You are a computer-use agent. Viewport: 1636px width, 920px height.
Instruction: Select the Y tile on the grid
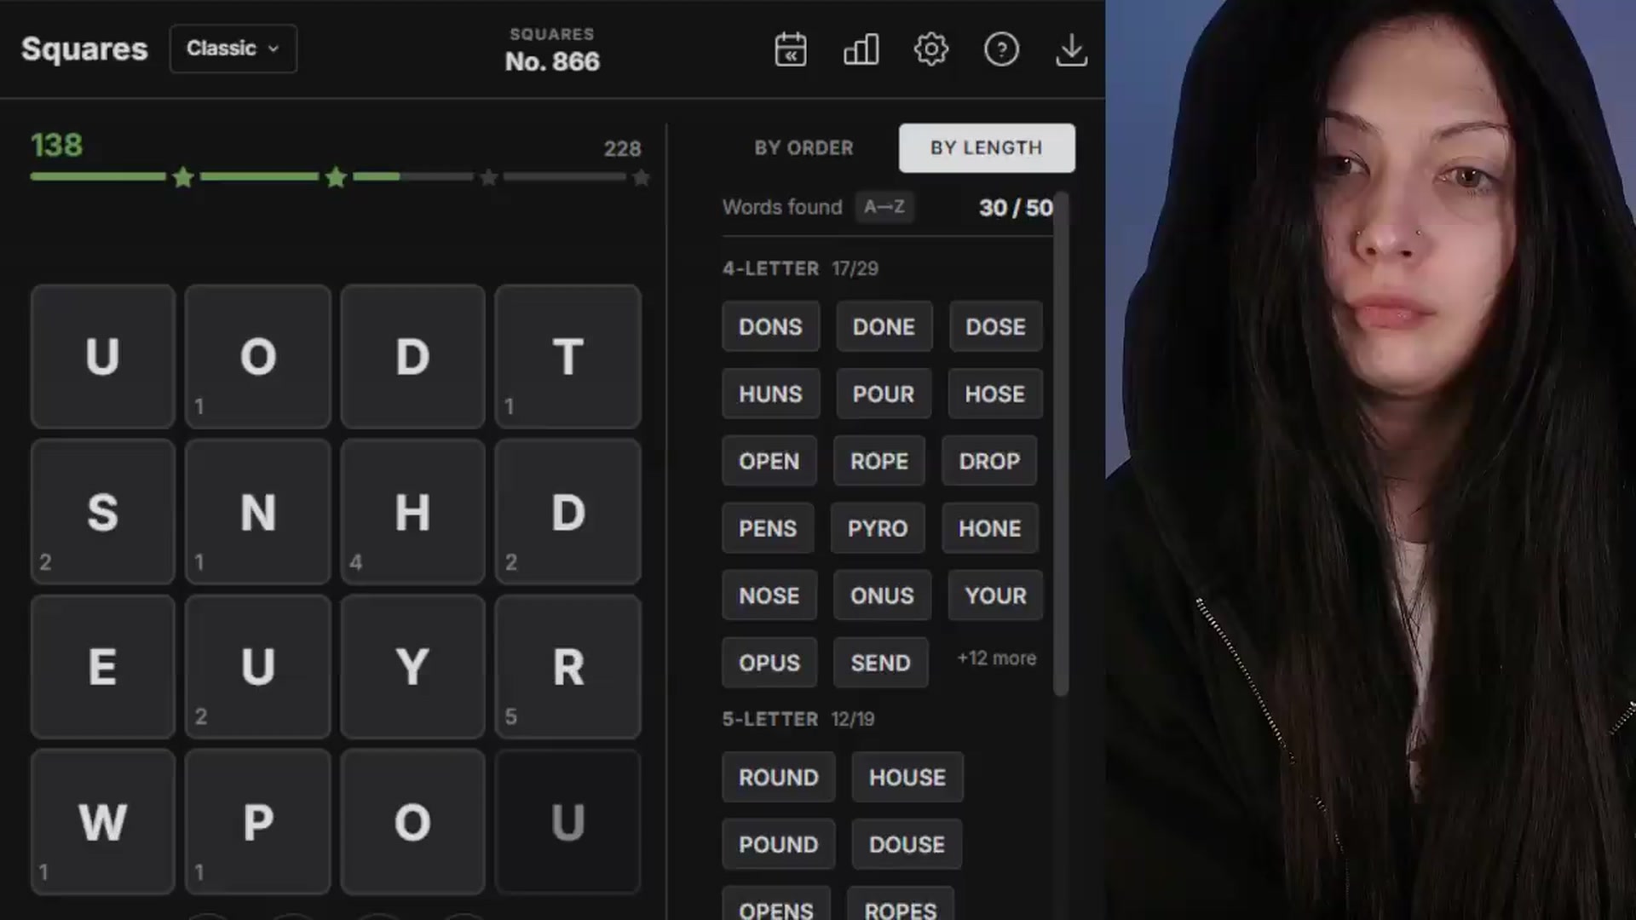(x=412, y=666)
